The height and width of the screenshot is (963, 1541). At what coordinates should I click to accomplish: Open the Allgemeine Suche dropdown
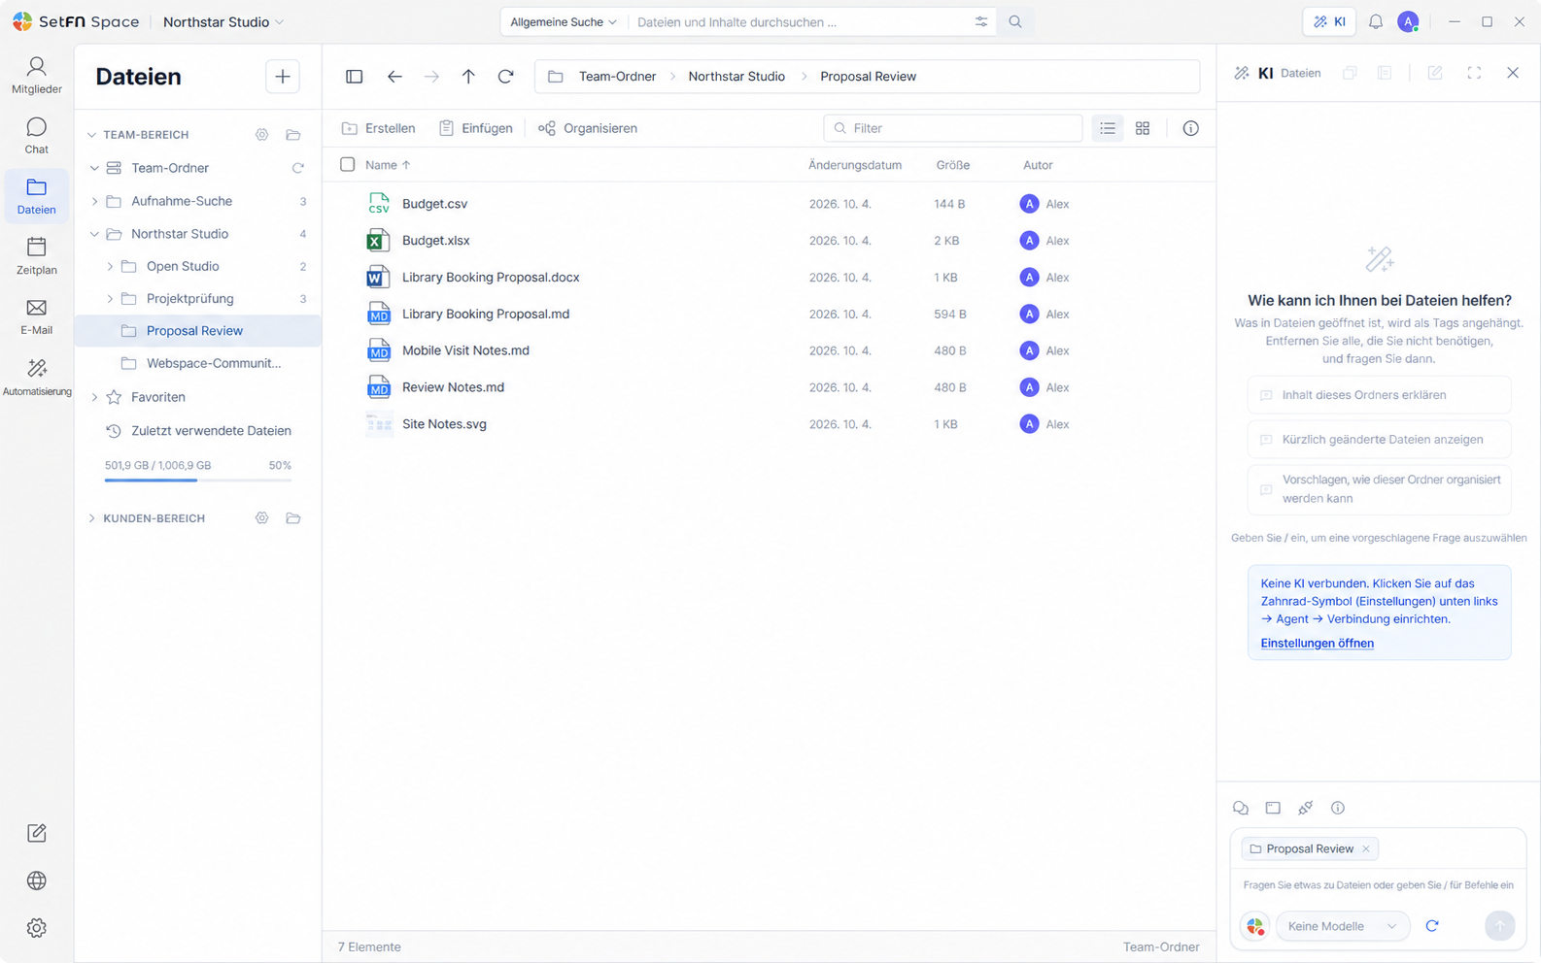564,22
